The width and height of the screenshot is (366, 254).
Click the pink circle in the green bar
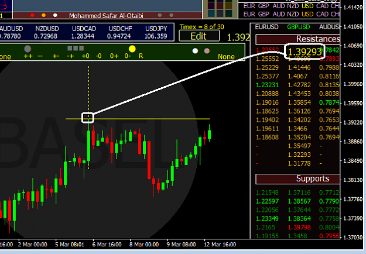click(x=207, y=51)
